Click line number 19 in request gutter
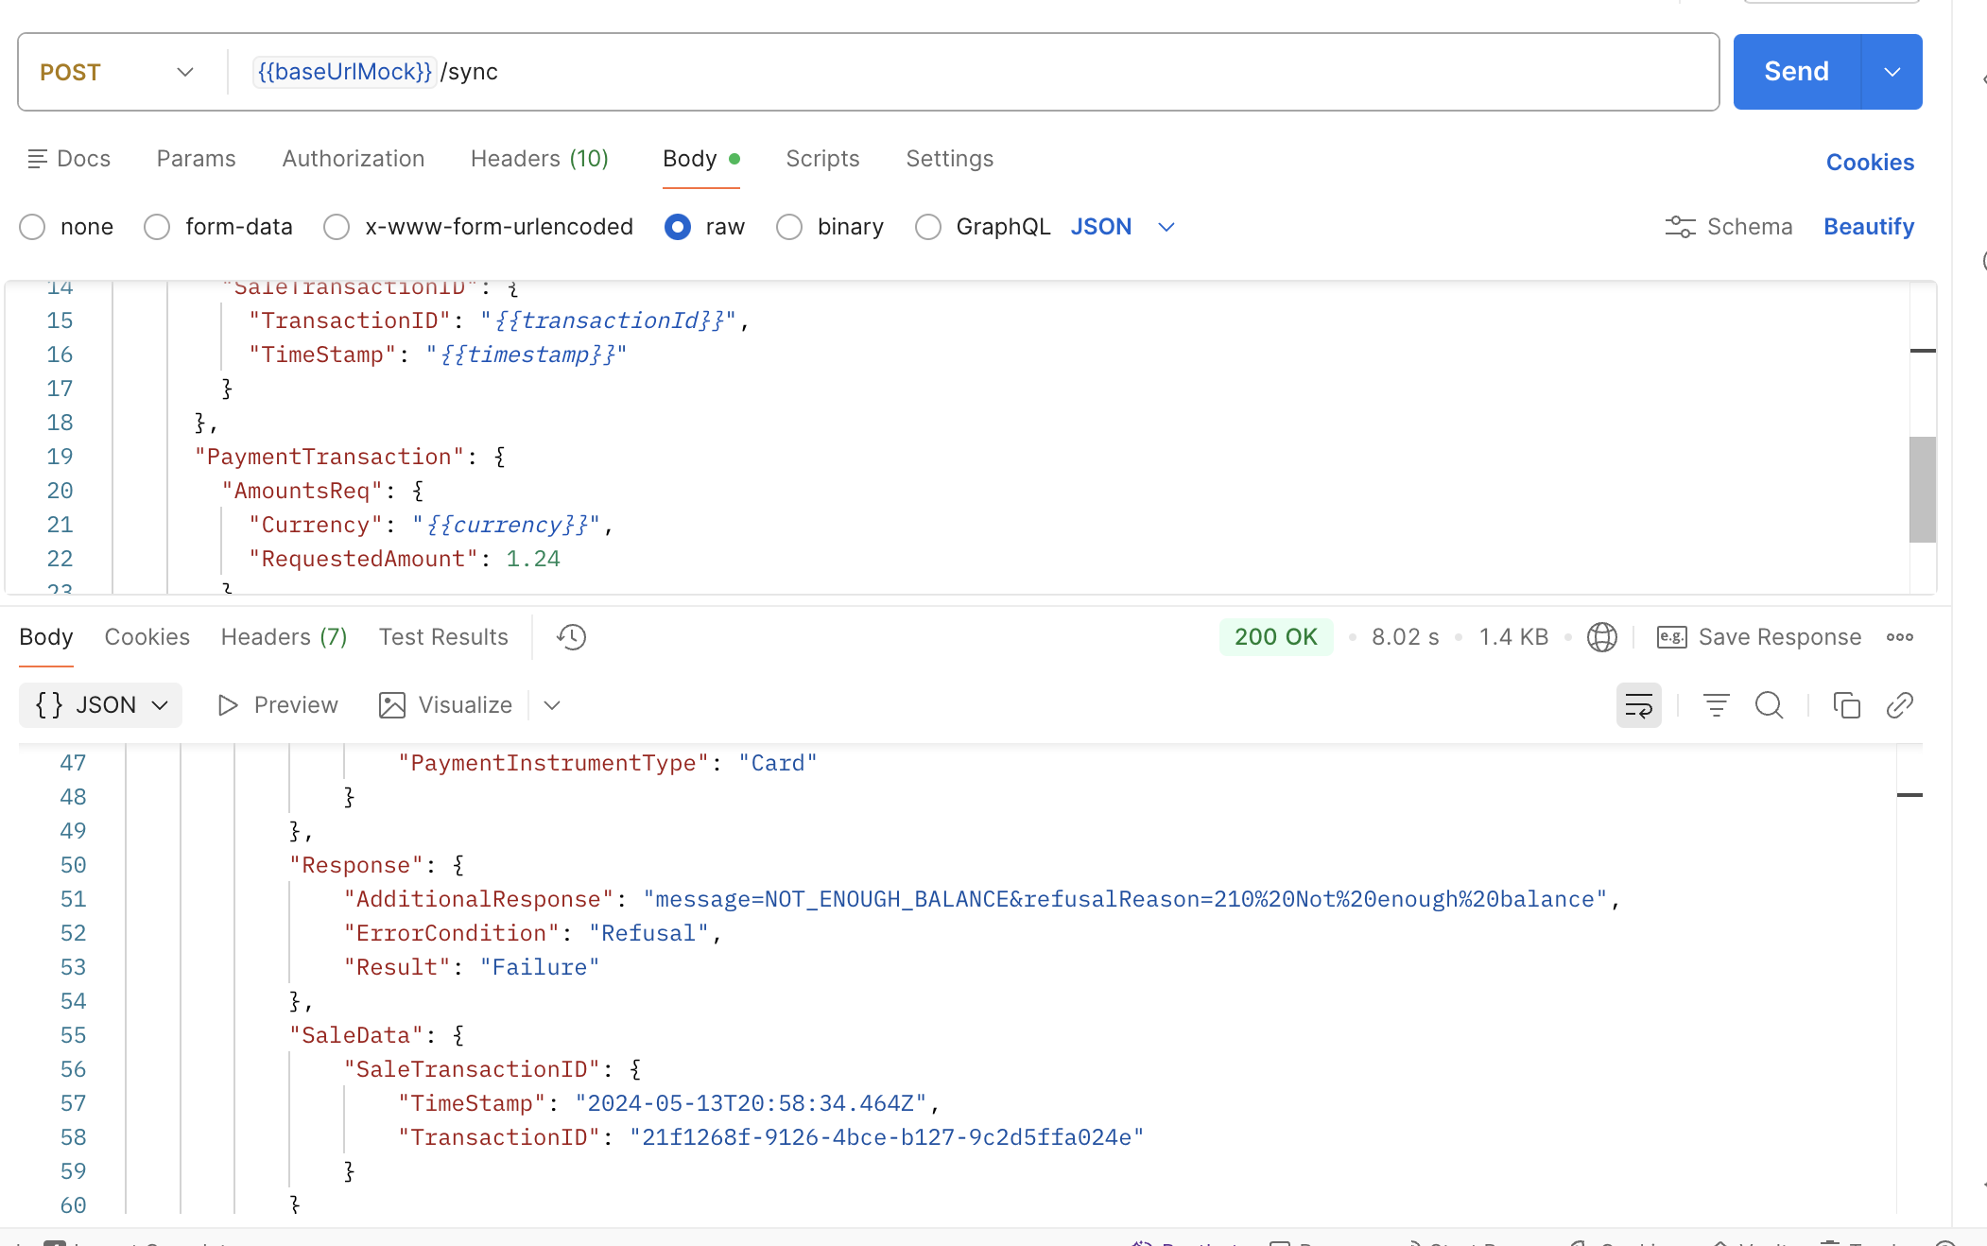This screenshot has width=1987, height=1246. 60,458
